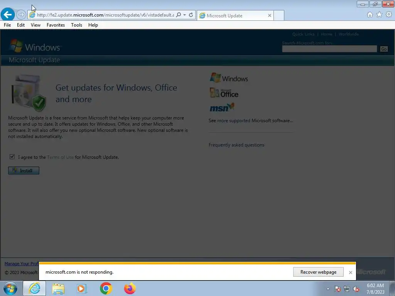This screenshot has width=395, height=296.
Task: Click the Worldwide header link
Action: pos(348,34)
